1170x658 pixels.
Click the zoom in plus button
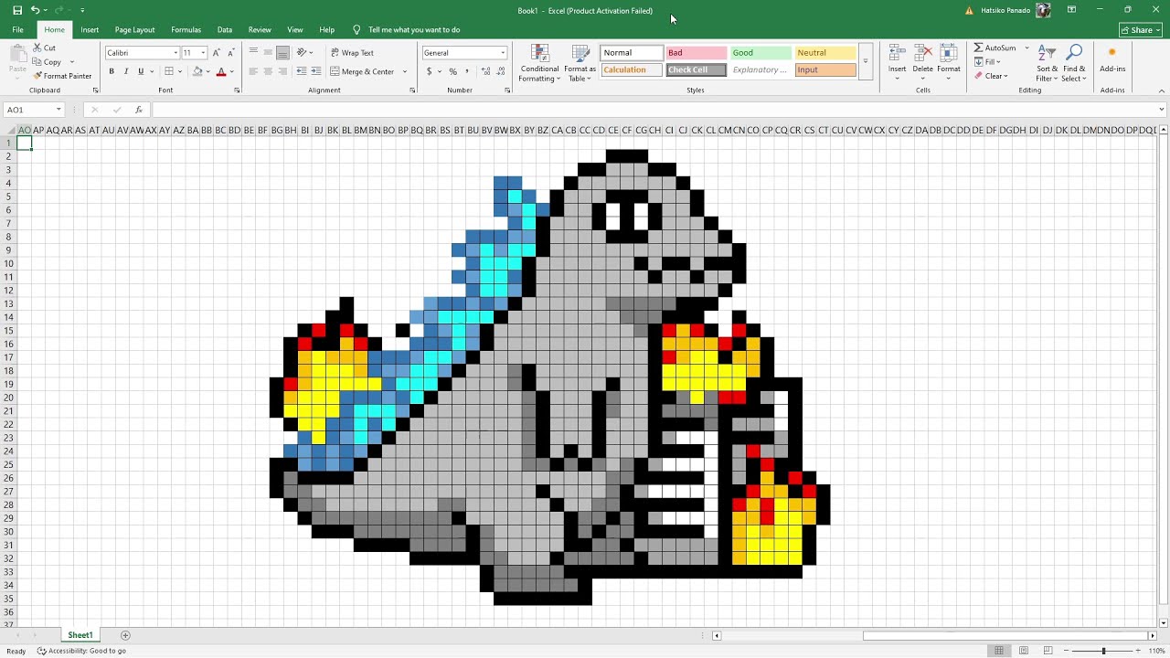pos(1139,651)
